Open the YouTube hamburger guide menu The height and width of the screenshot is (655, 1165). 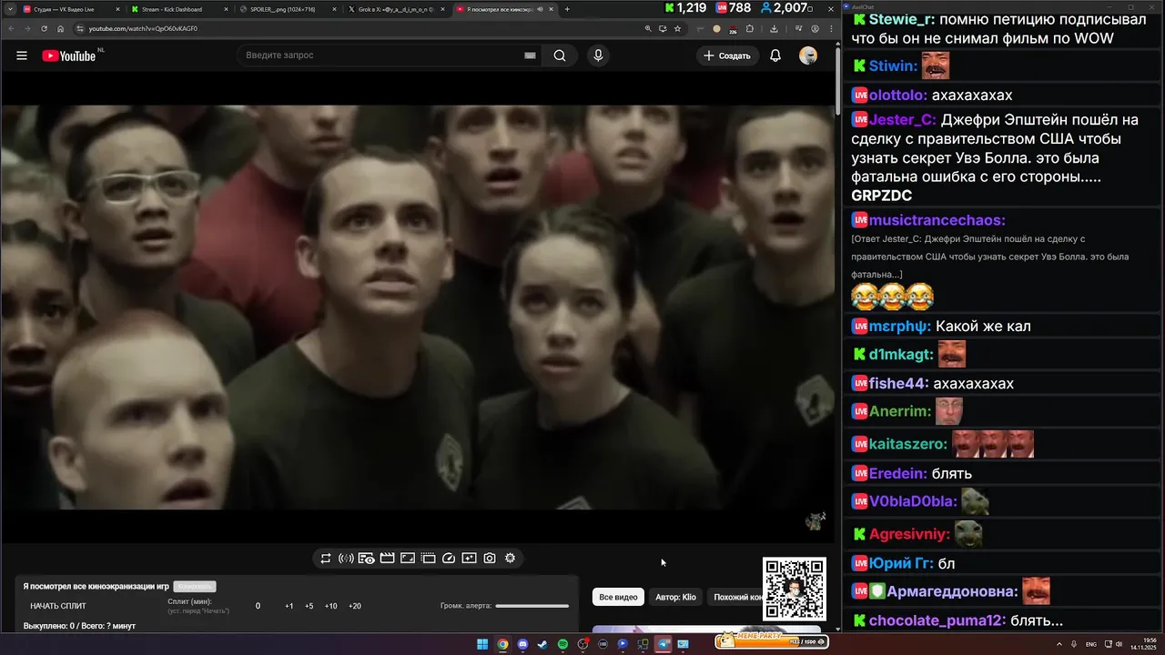point(22,55)
